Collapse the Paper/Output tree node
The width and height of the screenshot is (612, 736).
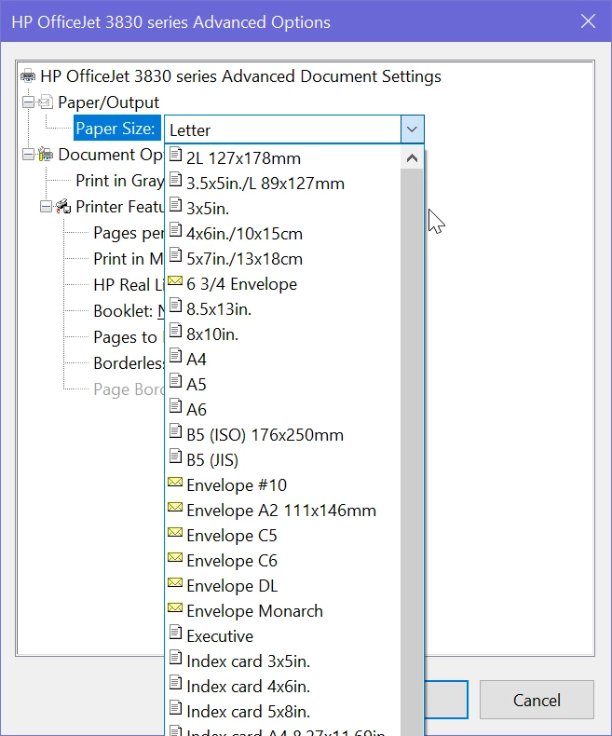28,102
